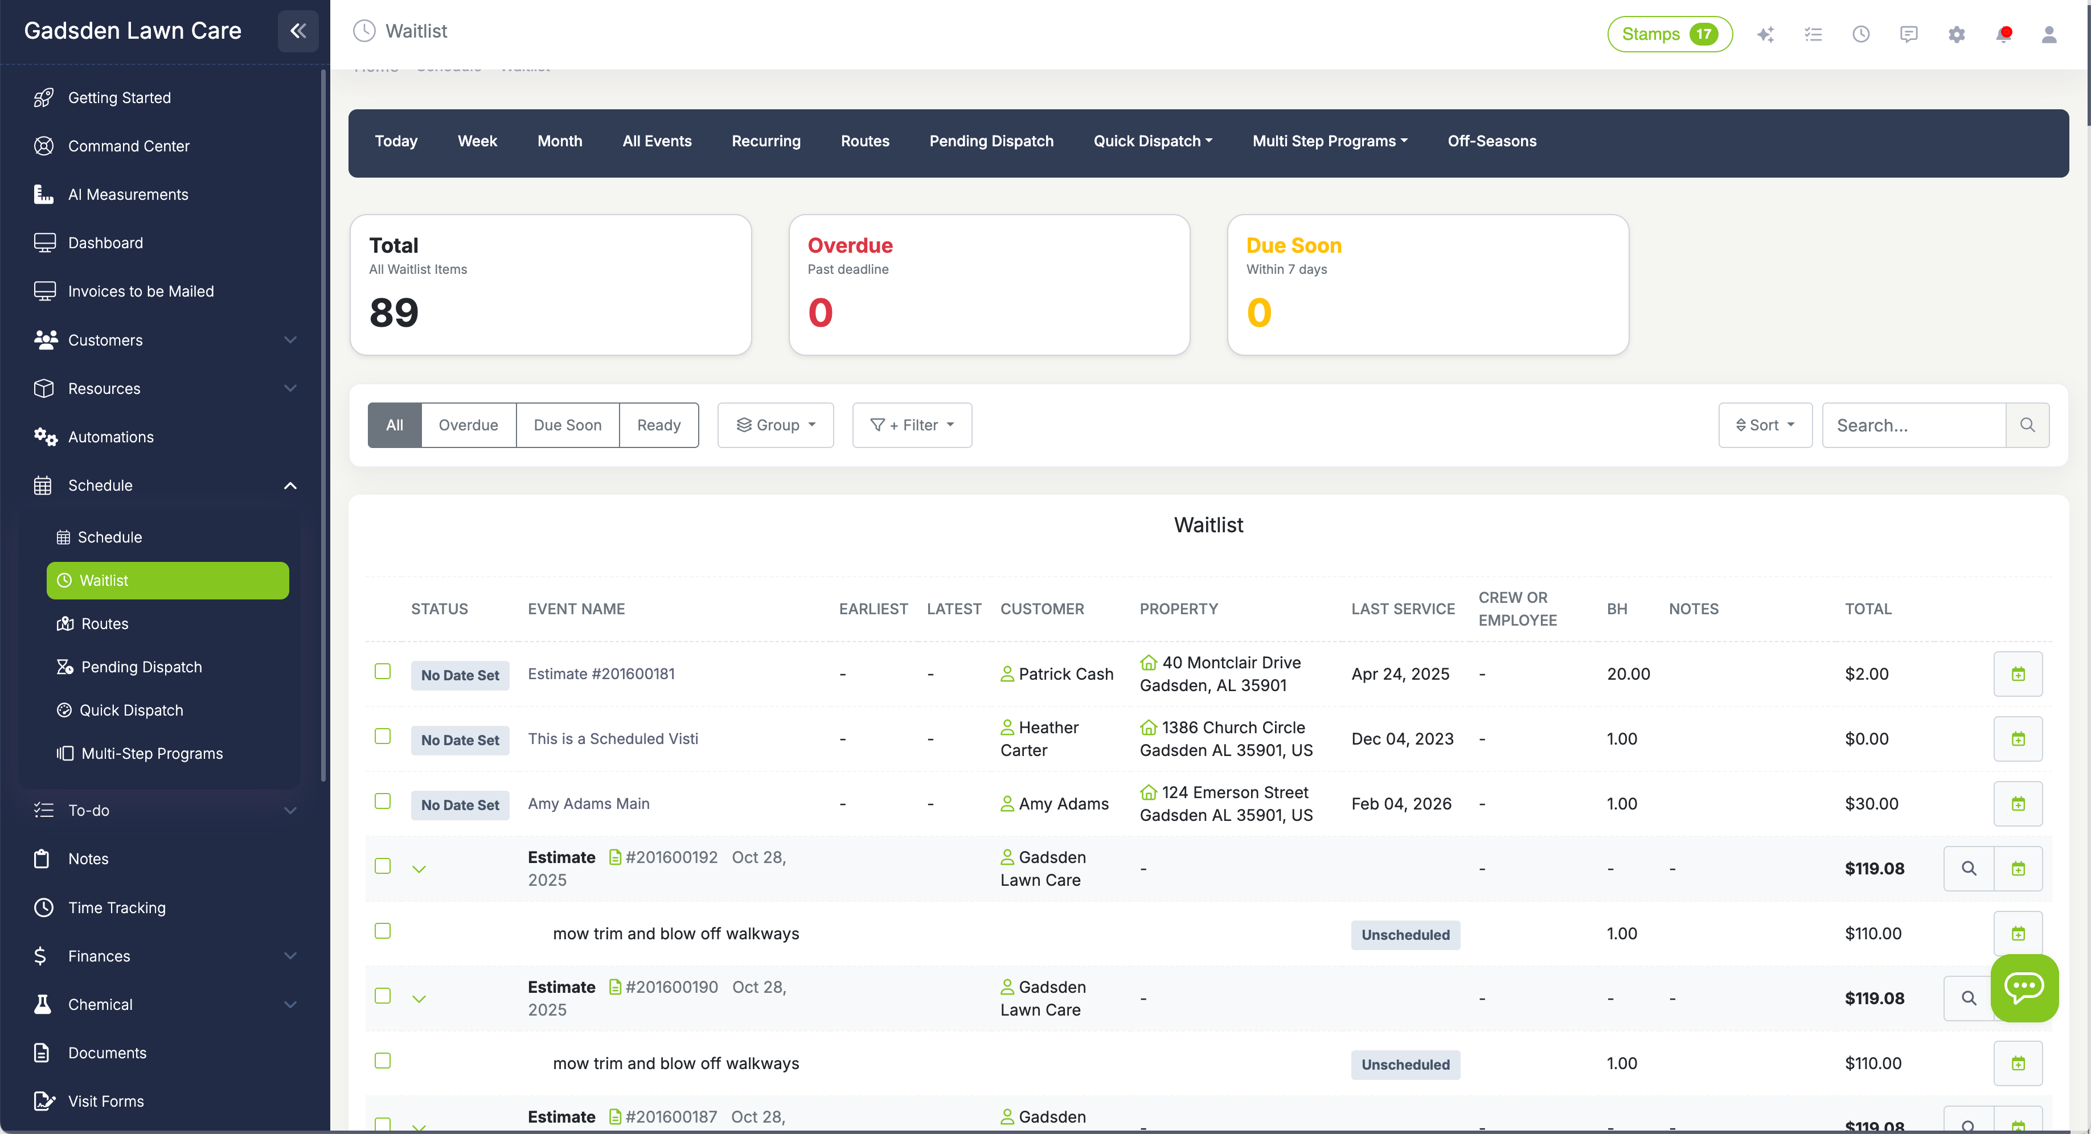The height and width of the screenshot is (1134, 2091).
Task: Open the checklist icon in top bar
Action: tap(1813, 34)
